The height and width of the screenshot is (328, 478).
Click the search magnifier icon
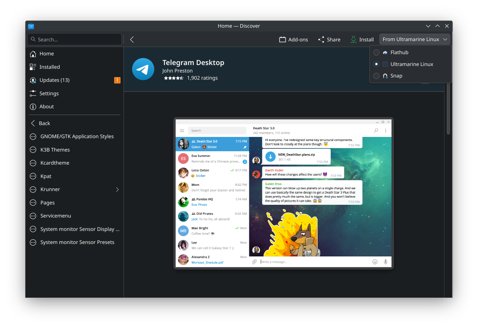[33, 40]
